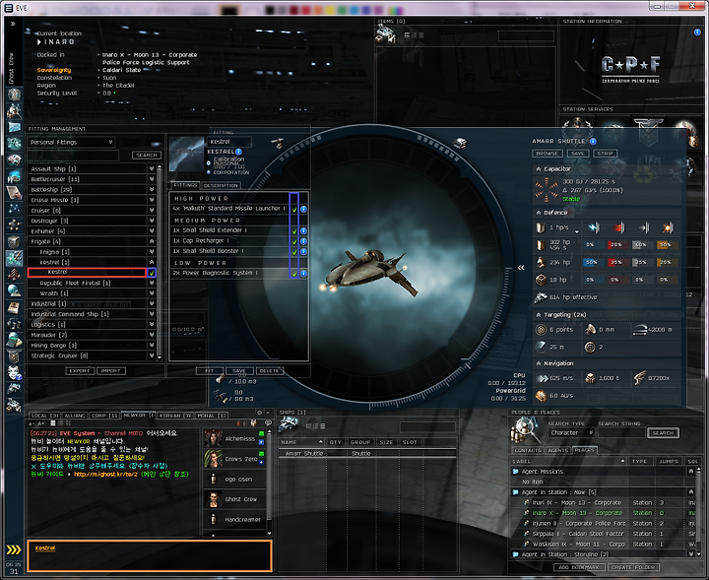Show info for Small Shield Booster I
Viewport: 709px width, 580px height.
[x=303, y=251]
